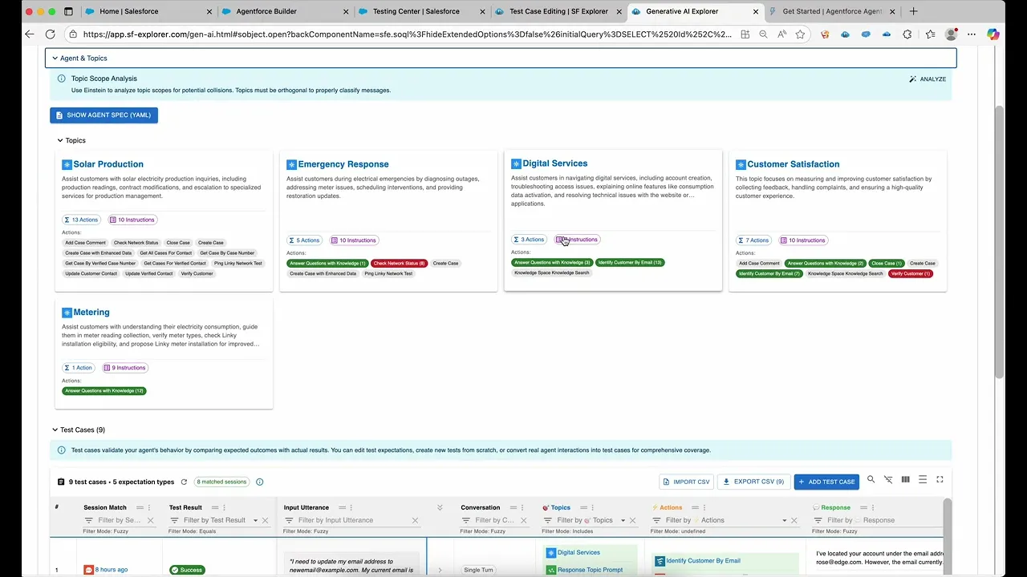The image size is (1027, 577).
Task: Click the 8 matched sessions chip
Action: tap(222, 482)
